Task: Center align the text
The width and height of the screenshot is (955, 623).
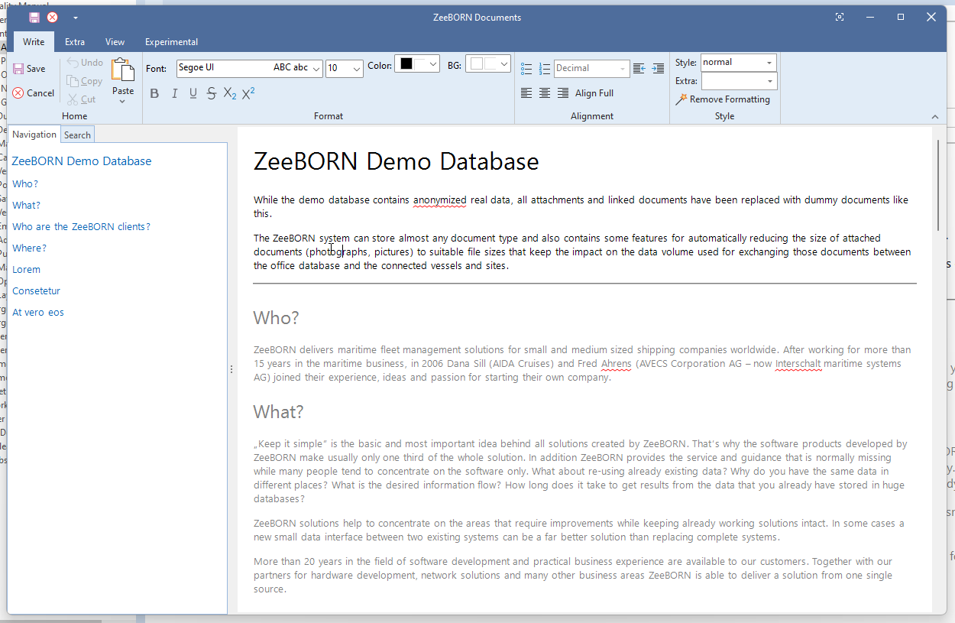Action: pos(545,93)
